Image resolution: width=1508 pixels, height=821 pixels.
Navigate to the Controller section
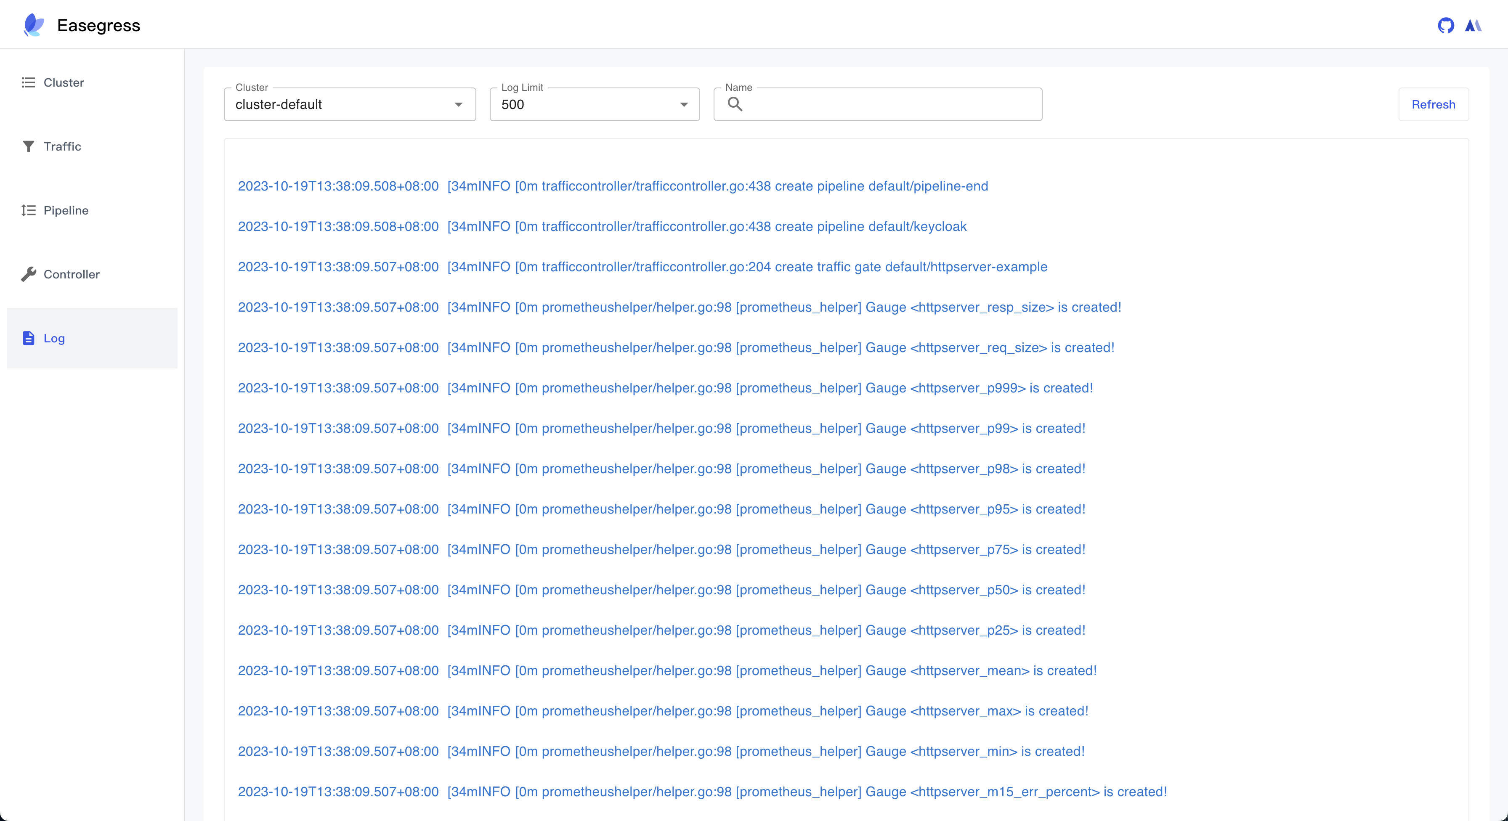[72, 274]
